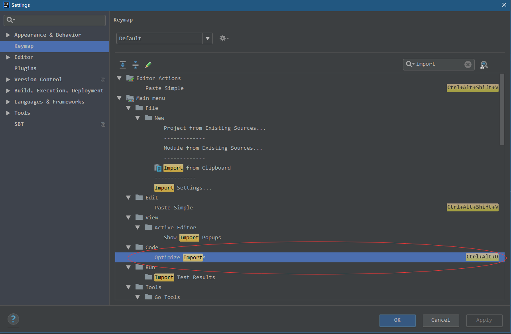Click the help question mark icon
Image resolution: width=511 pixels, height=334 pixels.
coord(13,319)
